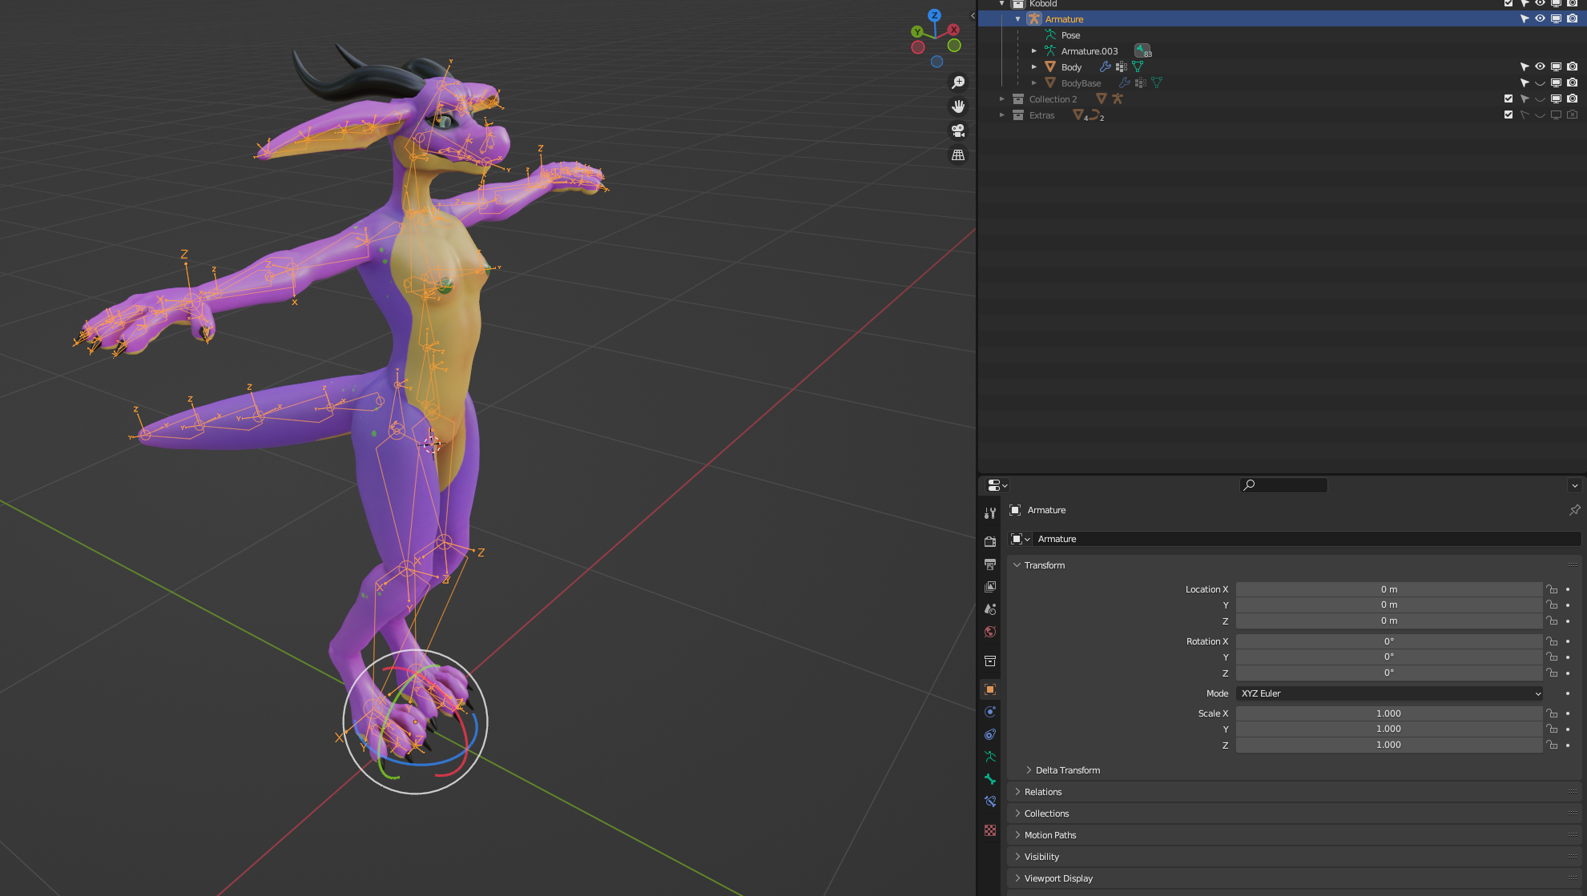The image size is (1587, 896).
Task: Click the Body vertex groups icon
Action: pyautogui.click(x=1122, y=67)
